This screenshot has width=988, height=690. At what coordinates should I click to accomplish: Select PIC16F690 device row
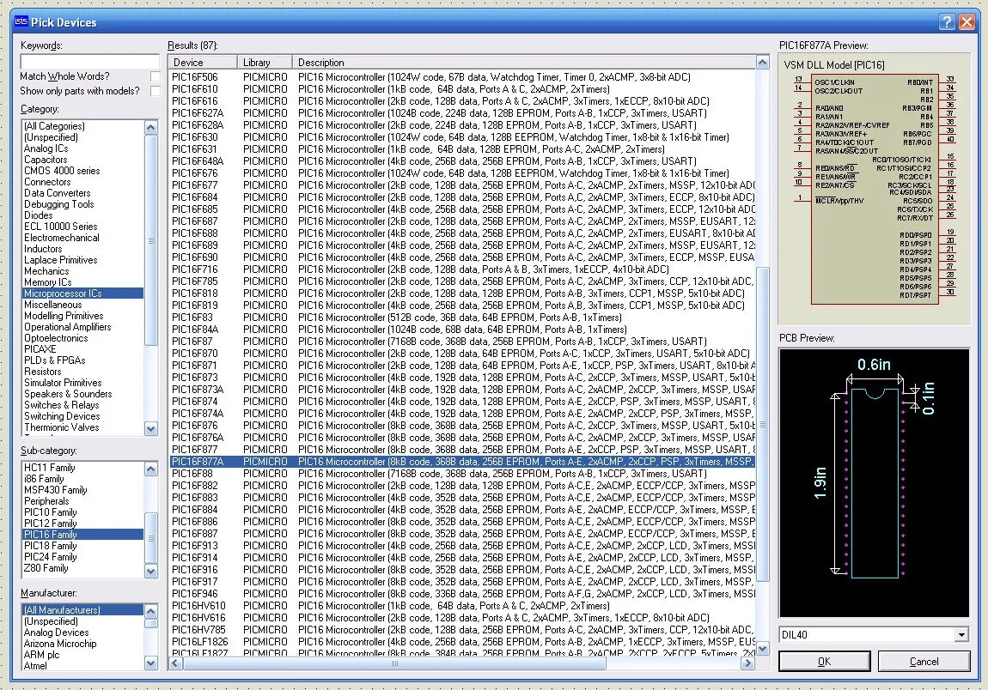[x=462, y=257]
